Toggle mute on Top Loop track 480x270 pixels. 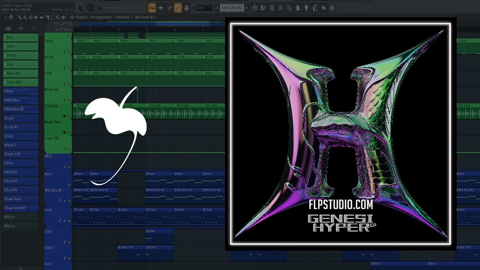[x=69, y=117]
